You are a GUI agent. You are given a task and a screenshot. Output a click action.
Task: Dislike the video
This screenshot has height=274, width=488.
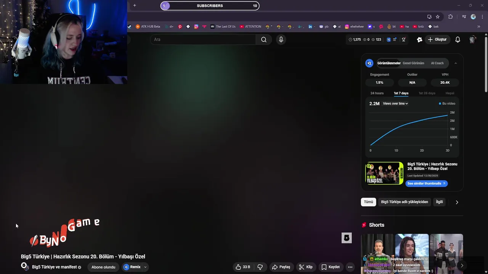(x=260, y=267)
